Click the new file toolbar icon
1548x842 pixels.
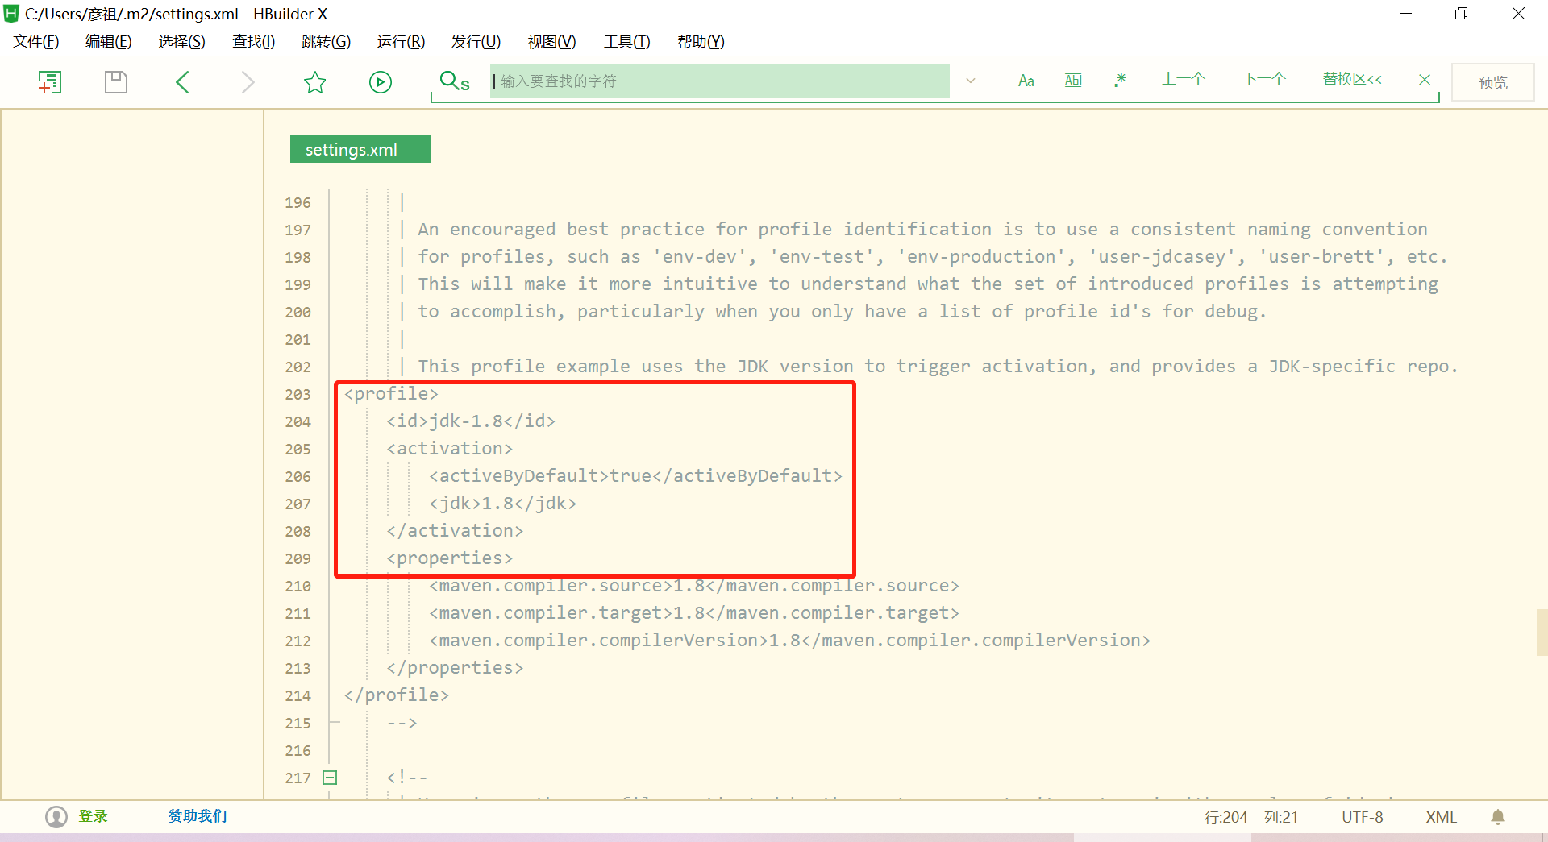click(x=50, y=81)
